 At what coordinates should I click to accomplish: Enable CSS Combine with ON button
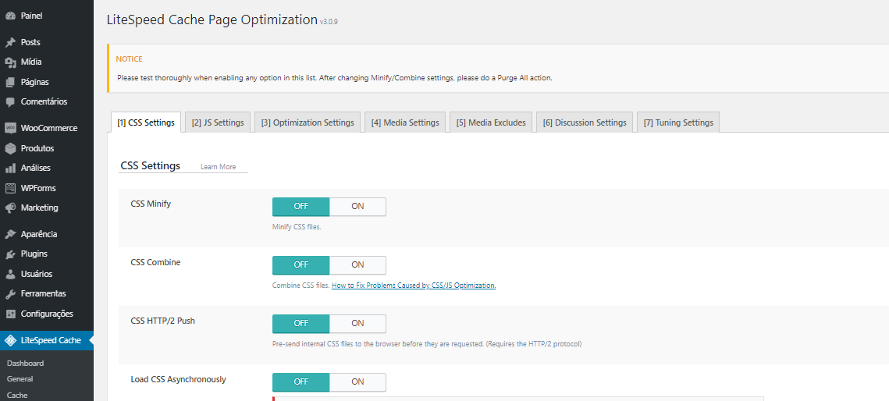(x=357, y=265)
